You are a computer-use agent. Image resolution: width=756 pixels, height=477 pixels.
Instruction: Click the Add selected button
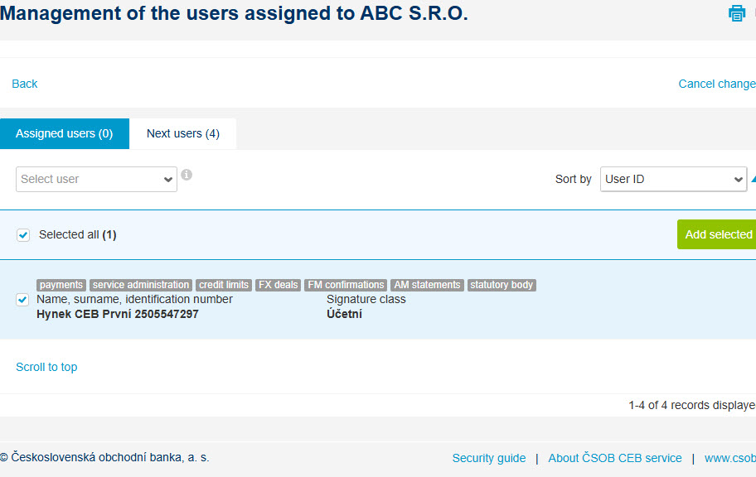coord(717,234)
